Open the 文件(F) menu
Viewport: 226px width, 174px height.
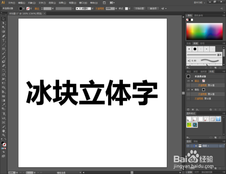[x=12, y=3]
